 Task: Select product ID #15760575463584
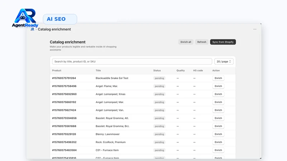[64, 150]
